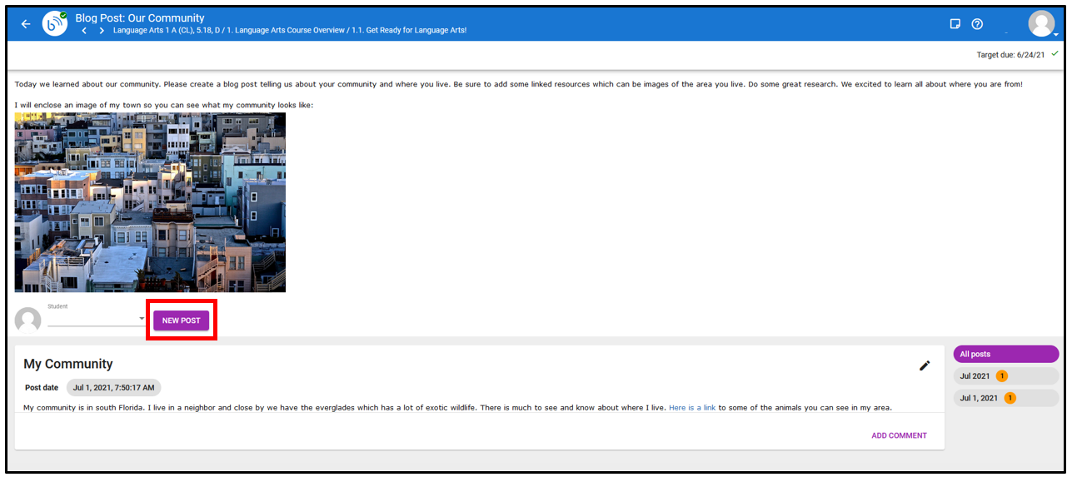Open the notes icon in header
The height and width of the screenshot is (477, 1072).
955,24
